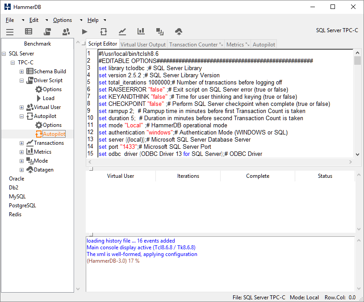
Task: Select Db2 in the benchmark tree
Action: click(x=13, y=188)
